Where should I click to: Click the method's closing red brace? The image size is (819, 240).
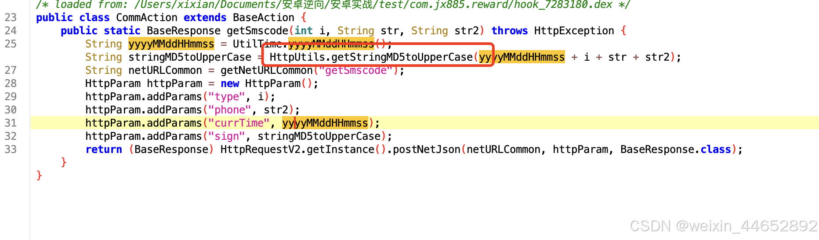(x=64, y=163)
